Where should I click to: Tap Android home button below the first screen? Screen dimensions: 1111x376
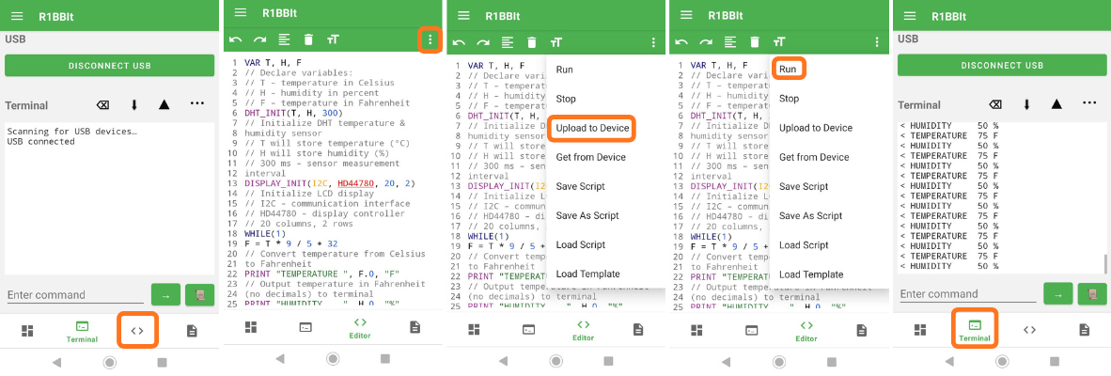[110, 362]
